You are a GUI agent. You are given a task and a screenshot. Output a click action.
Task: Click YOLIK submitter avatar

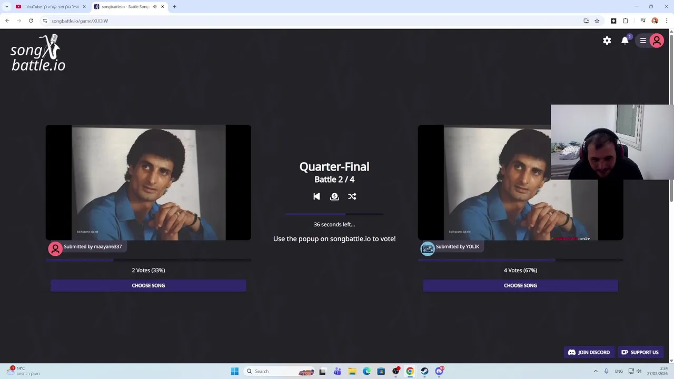click(428, 248)
